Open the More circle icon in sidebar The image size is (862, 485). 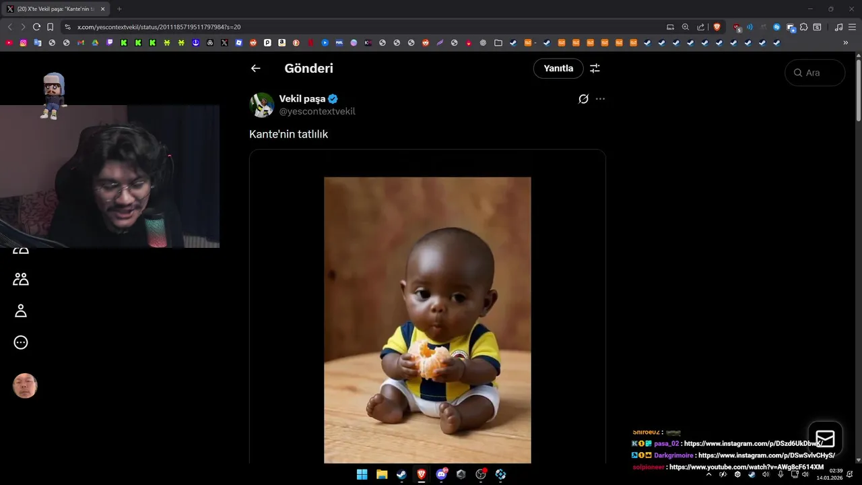[21, 342]
